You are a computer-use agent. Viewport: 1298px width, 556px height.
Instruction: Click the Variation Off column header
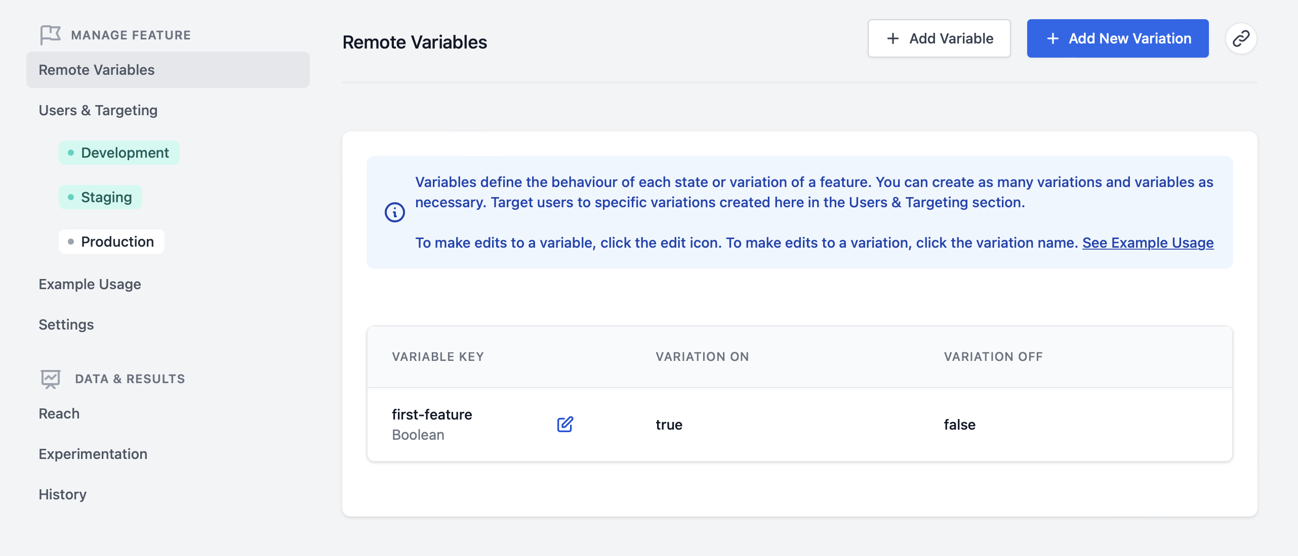point(993,357)
